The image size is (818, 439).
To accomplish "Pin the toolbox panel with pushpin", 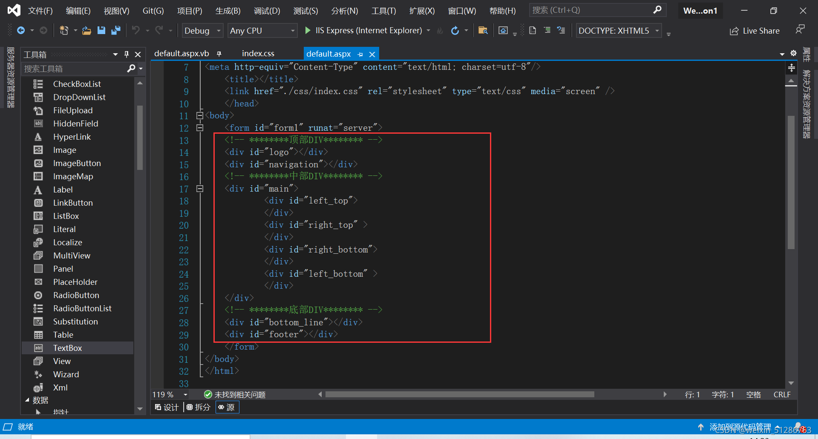I will click(x=127, y=55).
